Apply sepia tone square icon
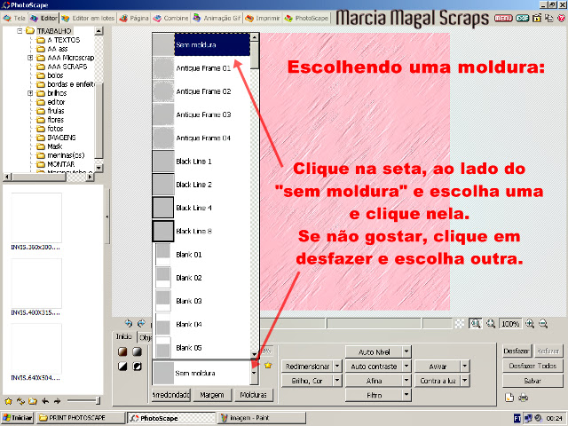568x426 pixels. tap(122, 351)
